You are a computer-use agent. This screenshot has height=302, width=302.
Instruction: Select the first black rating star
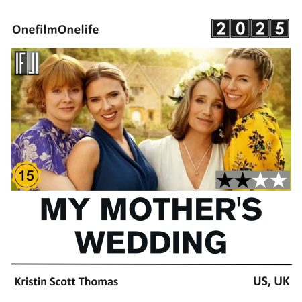pyautogui.click(x=225, y=181)
